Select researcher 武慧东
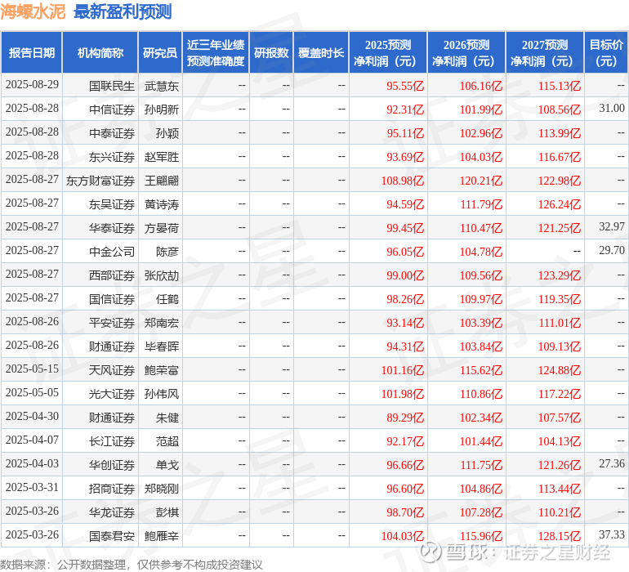The height and width of the screenshot is (572, 629). pos(161,86)
